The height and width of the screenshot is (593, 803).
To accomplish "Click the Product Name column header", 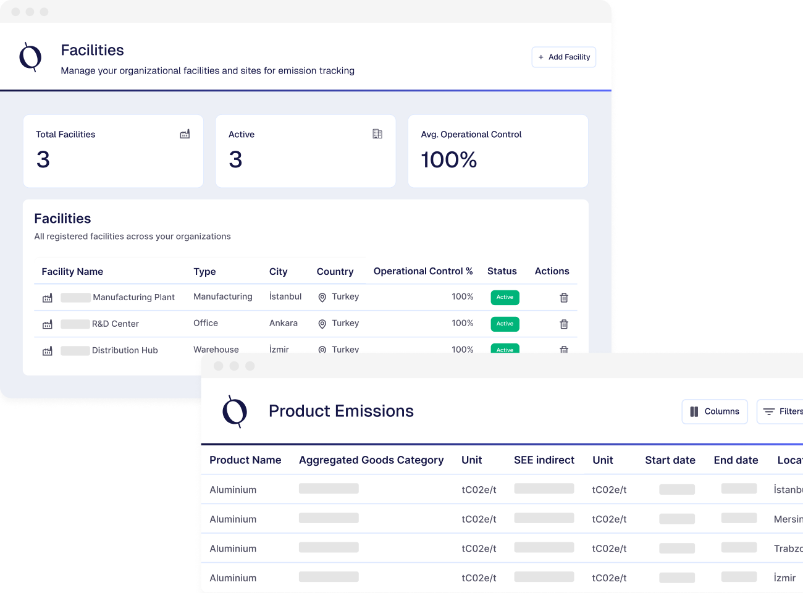I will [245, 460].
